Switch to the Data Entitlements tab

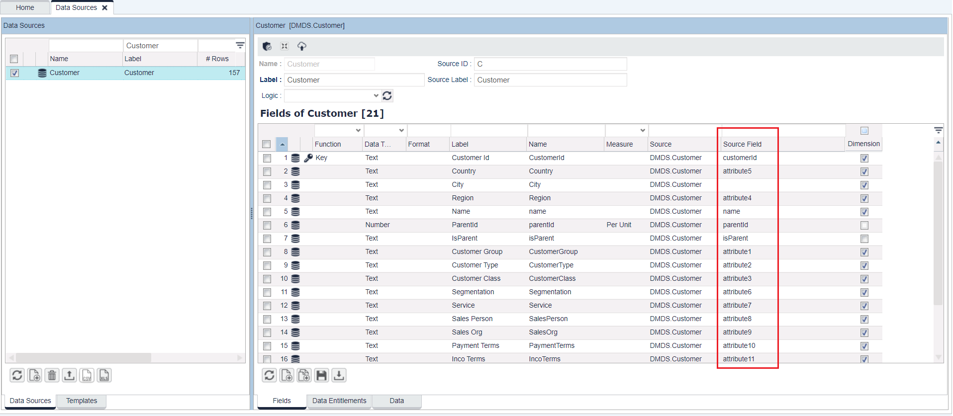(x=339, y=401)
